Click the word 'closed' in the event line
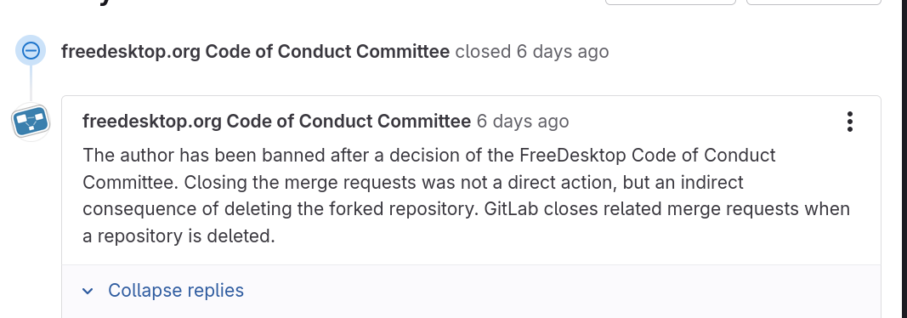This screenshot has height=318, width=907. pyautogui.click(x=483, y=52)
